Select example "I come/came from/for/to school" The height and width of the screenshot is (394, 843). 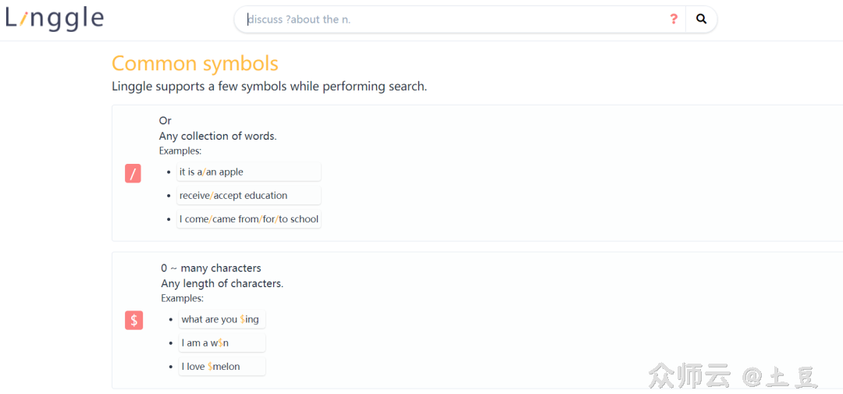pos(248,219)
